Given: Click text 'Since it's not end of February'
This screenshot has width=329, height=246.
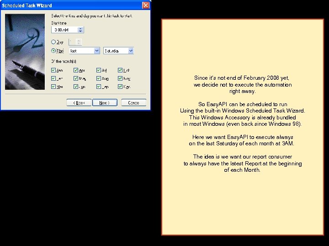Looking at the screenshot, I should (x=230, y=78).
